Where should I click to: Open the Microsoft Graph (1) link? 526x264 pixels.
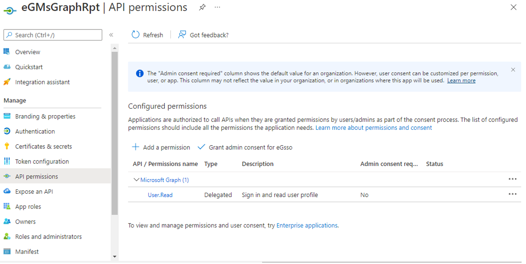(164, 180)
